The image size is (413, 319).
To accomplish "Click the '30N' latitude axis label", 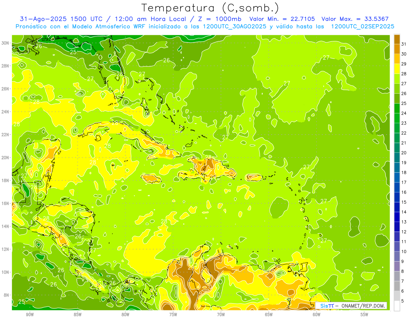I will click(x=5, y=43).
